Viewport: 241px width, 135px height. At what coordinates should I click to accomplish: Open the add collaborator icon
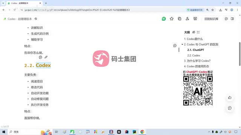tap(187, 19)
